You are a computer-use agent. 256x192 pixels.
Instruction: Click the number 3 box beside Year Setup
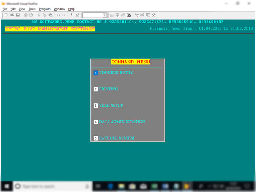coord(95,105)
